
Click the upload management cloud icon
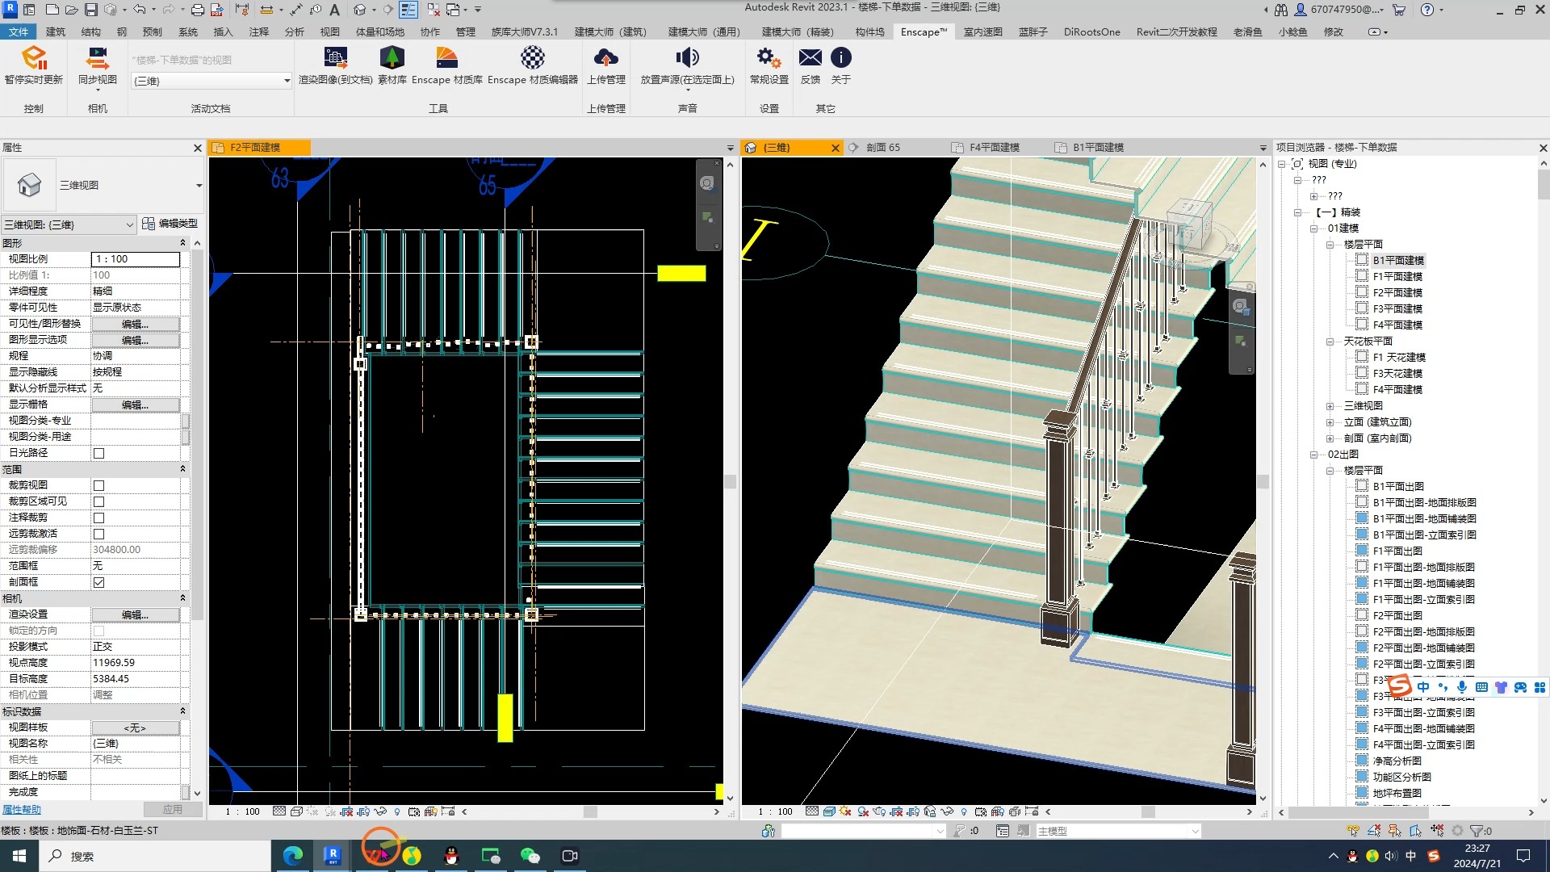click(x=605, y=58)
